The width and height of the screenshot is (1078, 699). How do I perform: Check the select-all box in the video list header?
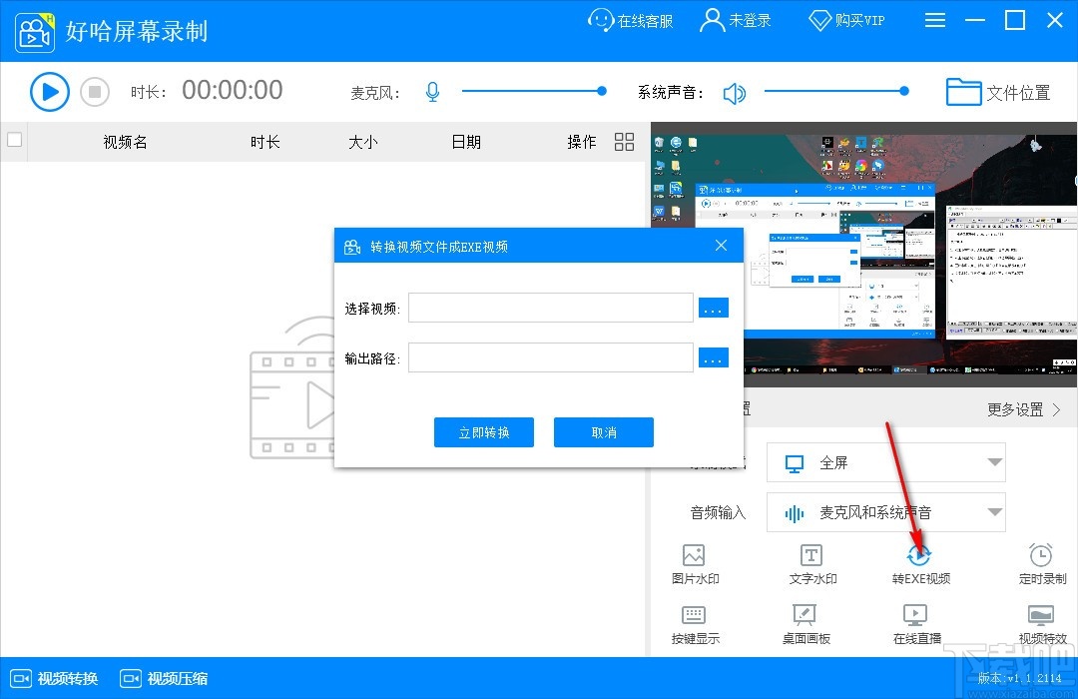tap(14, 141)
